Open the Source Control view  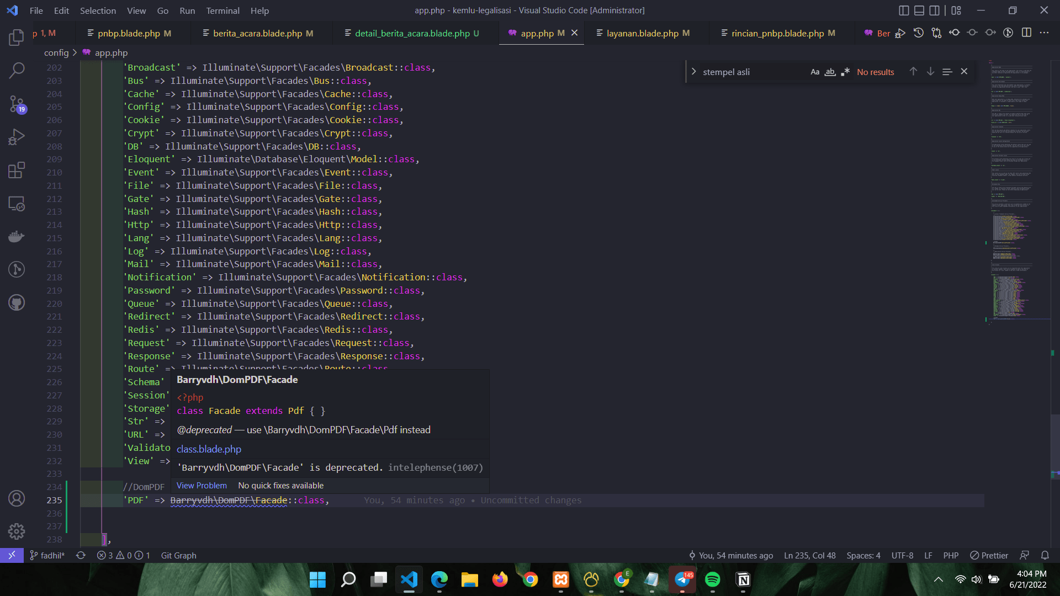[17, 104]
